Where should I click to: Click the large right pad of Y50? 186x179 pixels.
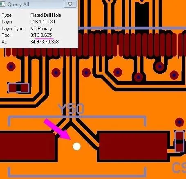[x=133, y=146]
